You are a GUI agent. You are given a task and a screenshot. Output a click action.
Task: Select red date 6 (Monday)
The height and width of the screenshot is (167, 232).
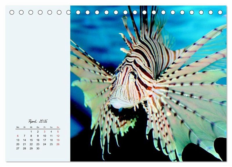coord(18,136)
